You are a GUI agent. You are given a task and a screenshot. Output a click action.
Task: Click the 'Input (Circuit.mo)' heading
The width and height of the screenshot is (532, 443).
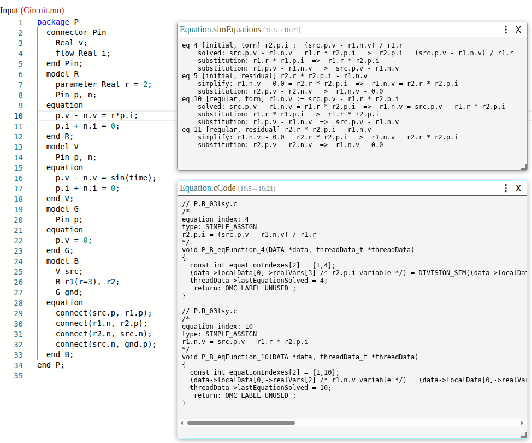click(x=32, y=10)
